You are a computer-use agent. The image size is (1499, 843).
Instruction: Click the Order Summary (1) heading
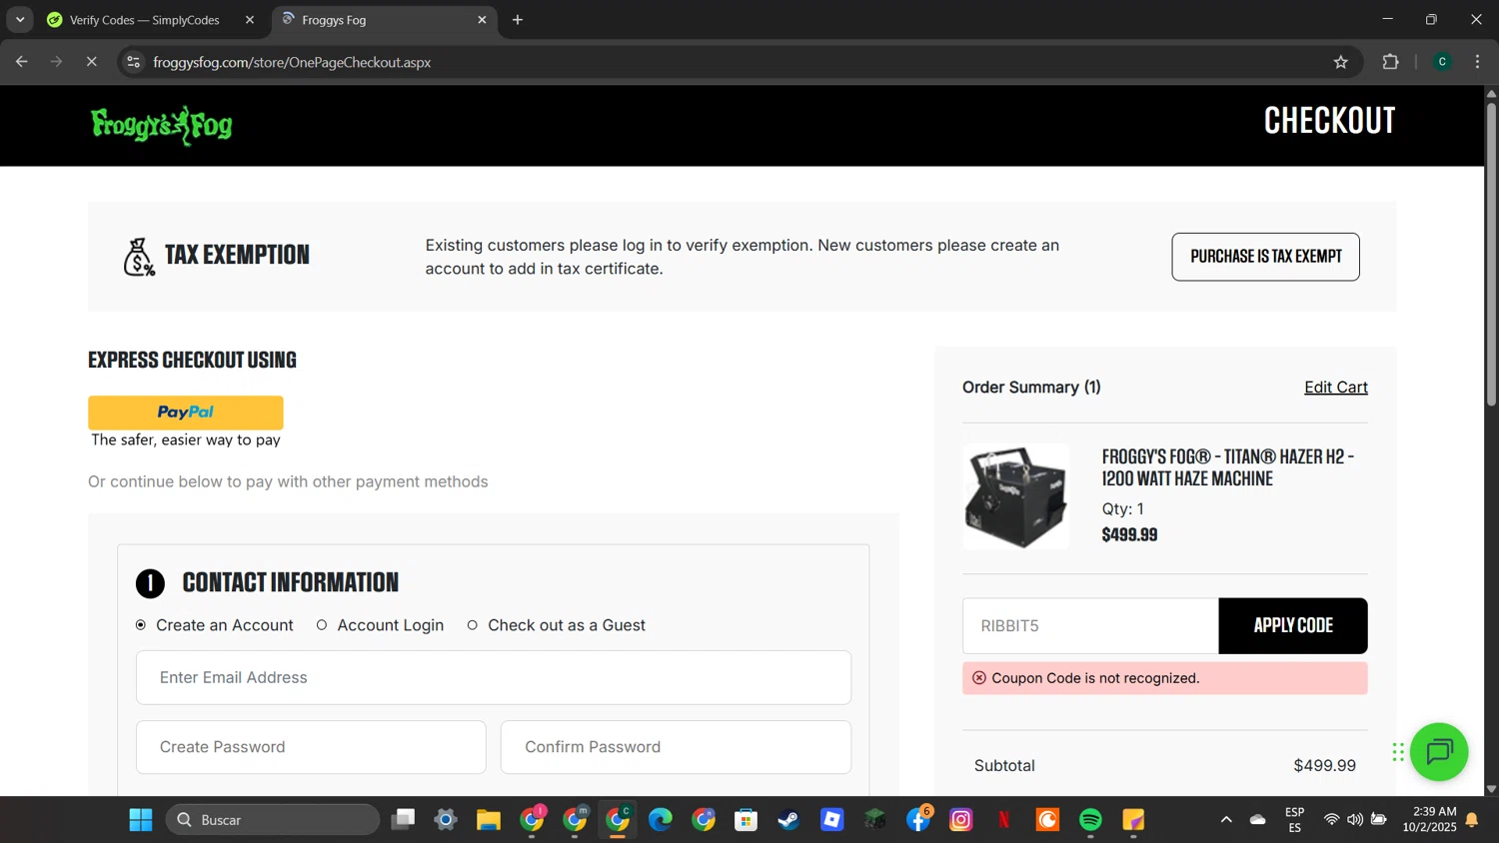[x=1031, y=388]
